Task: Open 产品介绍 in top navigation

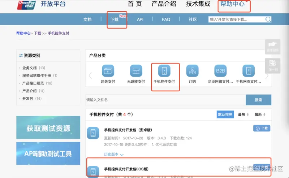Action: point(164,4)
